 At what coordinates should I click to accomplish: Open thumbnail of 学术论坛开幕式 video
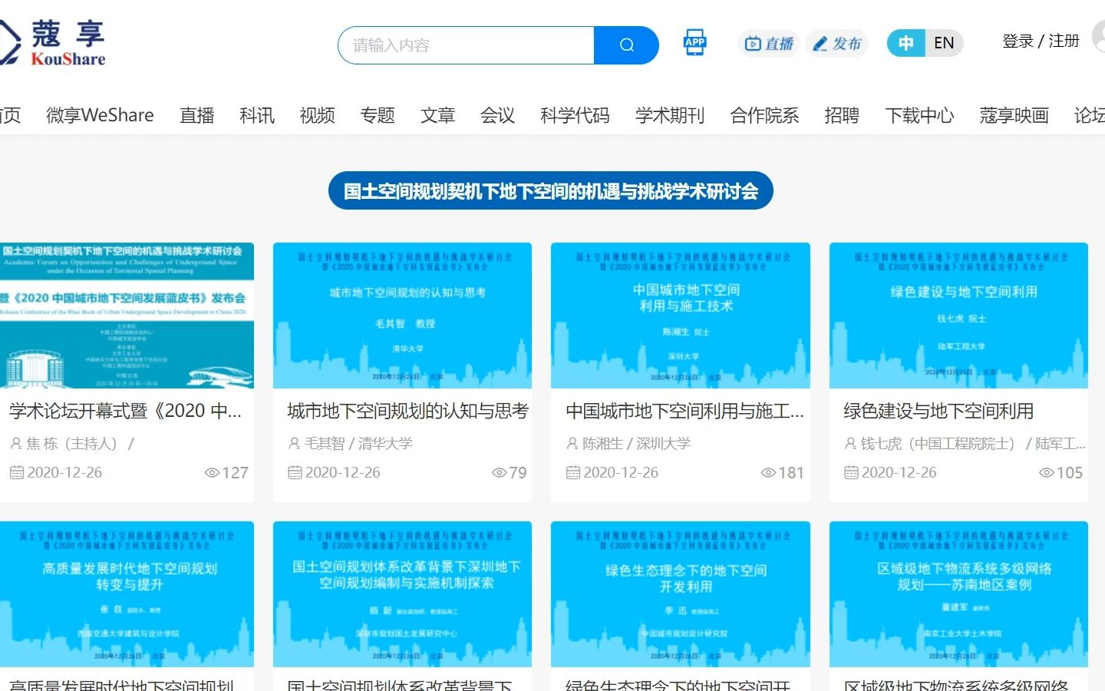coord(125,316)
